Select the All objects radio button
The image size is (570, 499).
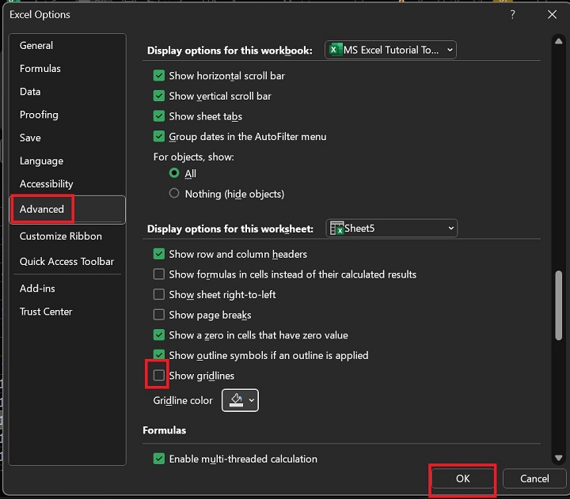[174, 173]
